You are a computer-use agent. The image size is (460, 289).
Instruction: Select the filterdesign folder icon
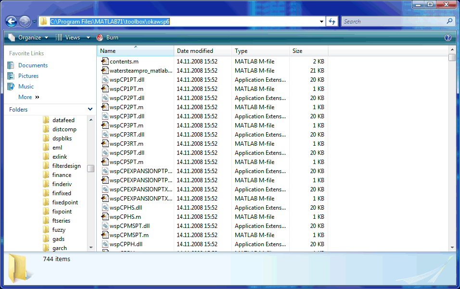(46, 165)
